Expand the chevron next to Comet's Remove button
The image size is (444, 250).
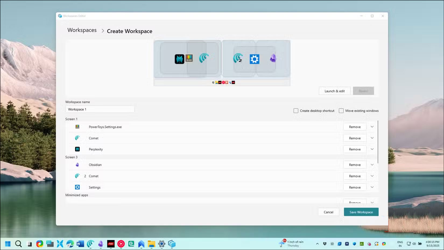[372, 138]
